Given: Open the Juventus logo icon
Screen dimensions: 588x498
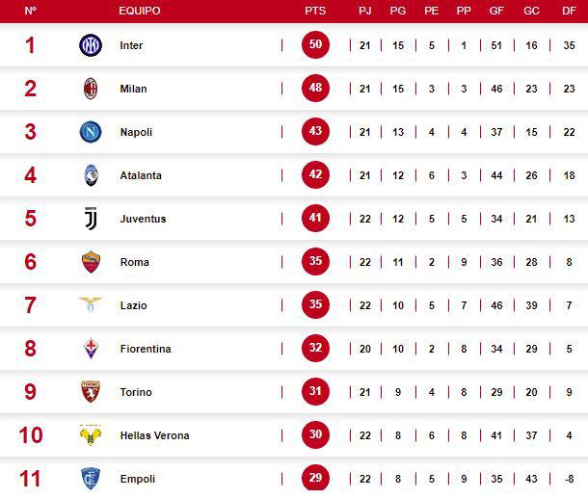Looking at the screenshot, I should pyautogui.click(x=91, y=219).
